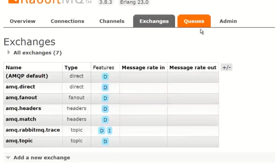Click the D durable badge for amq.topic

tap(105, 141)
